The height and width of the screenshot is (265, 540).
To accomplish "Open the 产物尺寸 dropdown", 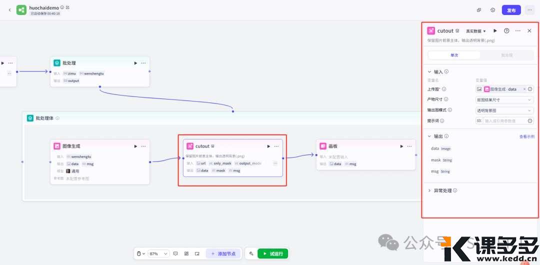I will pos(504,99).
